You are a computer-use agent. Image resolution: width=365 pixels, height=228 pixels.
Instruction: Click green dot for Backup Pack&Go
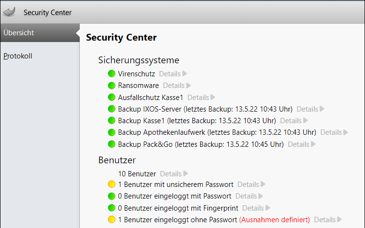112,144
